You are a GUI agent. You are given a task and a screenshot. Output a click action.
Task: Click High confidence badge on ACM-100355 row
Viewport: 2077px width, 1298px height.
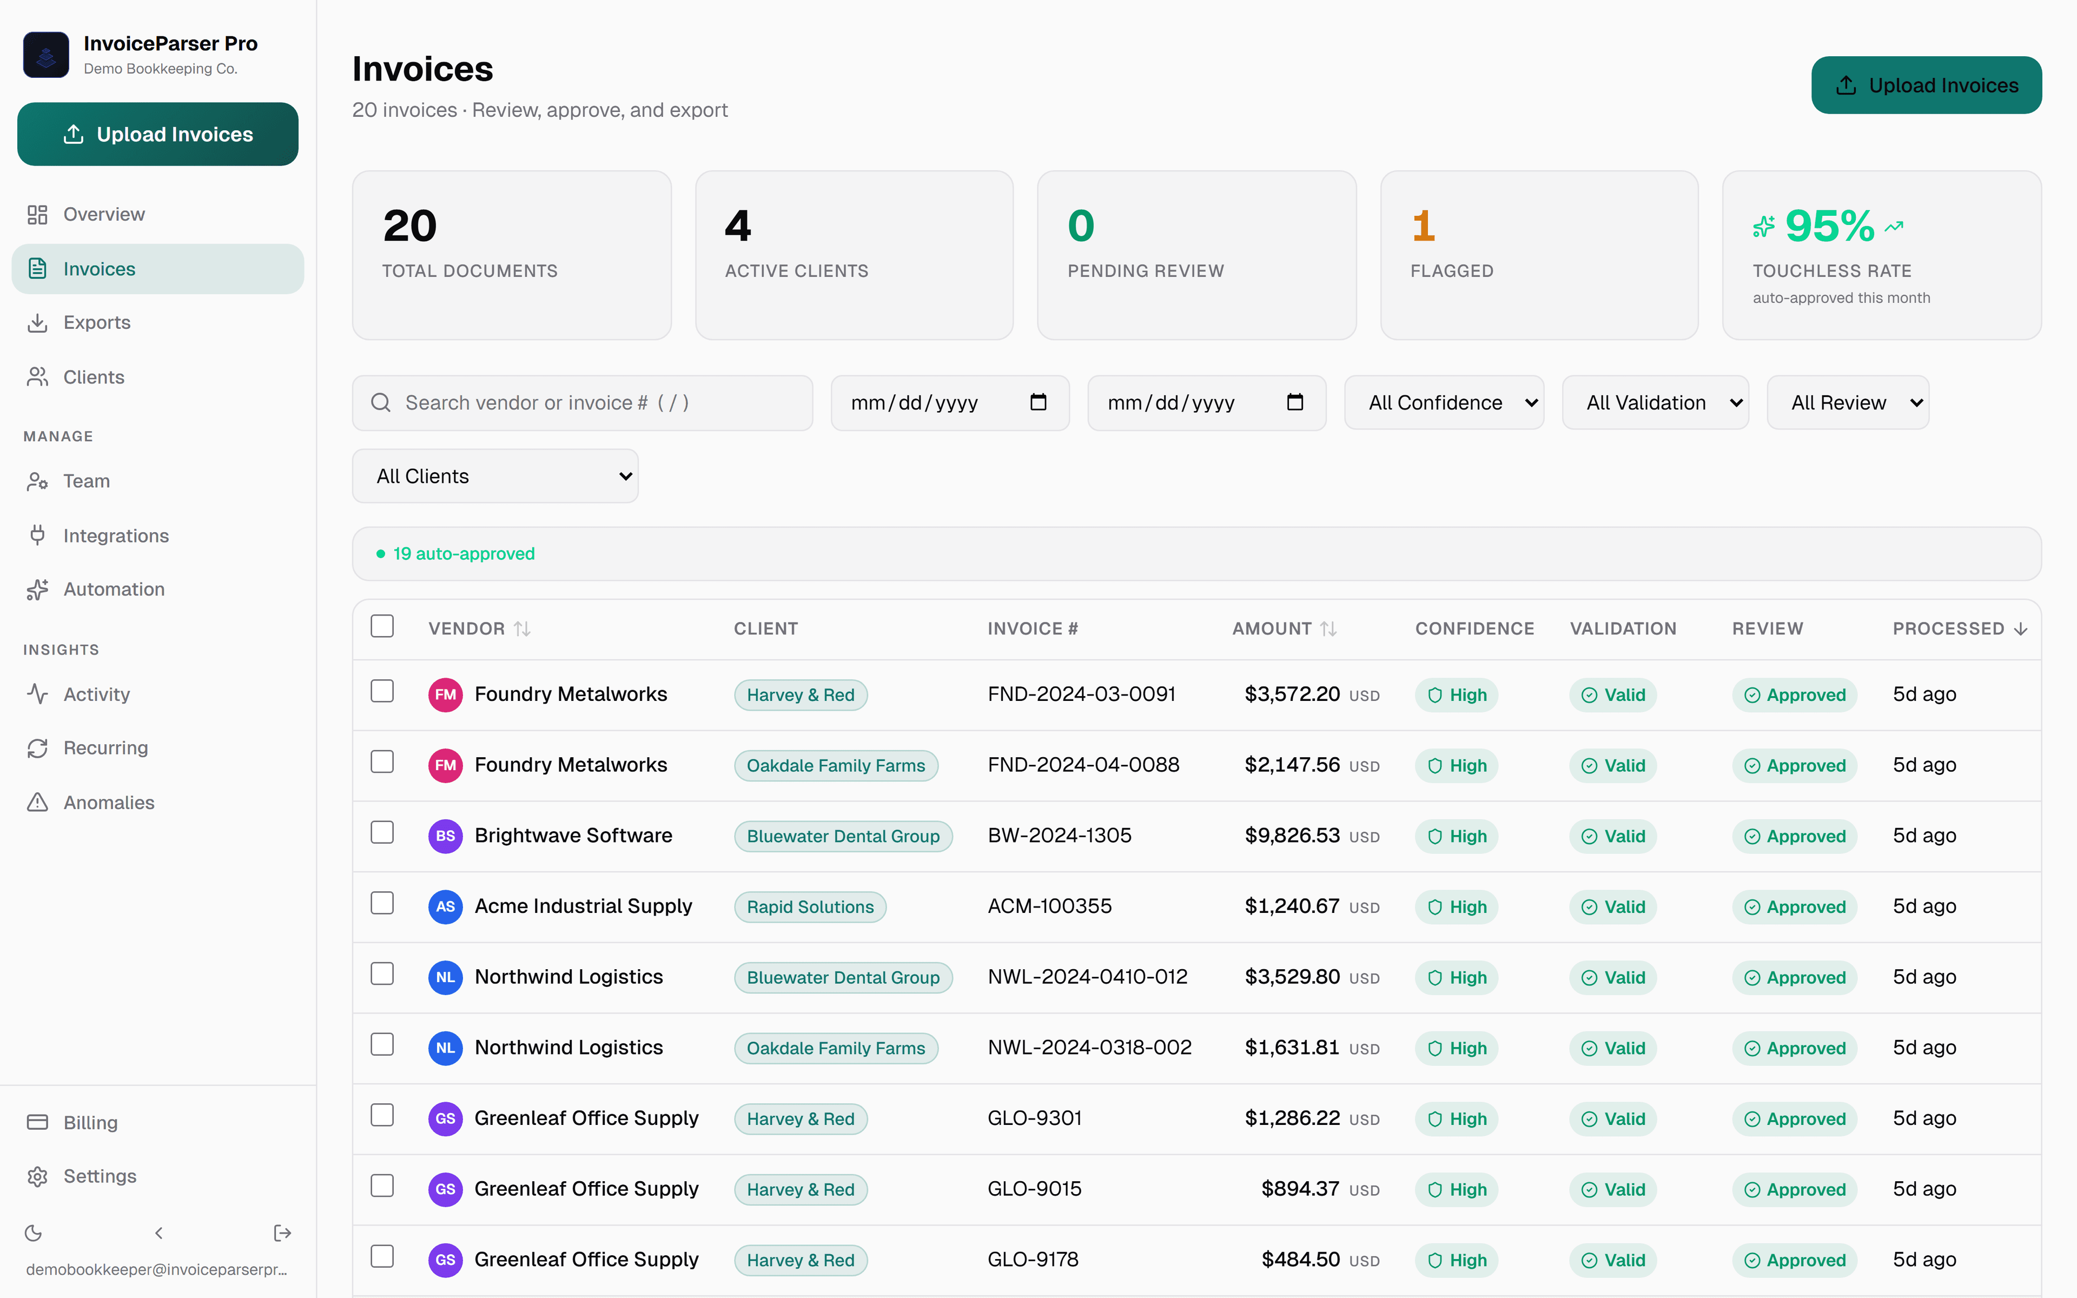click(1457, 906)
